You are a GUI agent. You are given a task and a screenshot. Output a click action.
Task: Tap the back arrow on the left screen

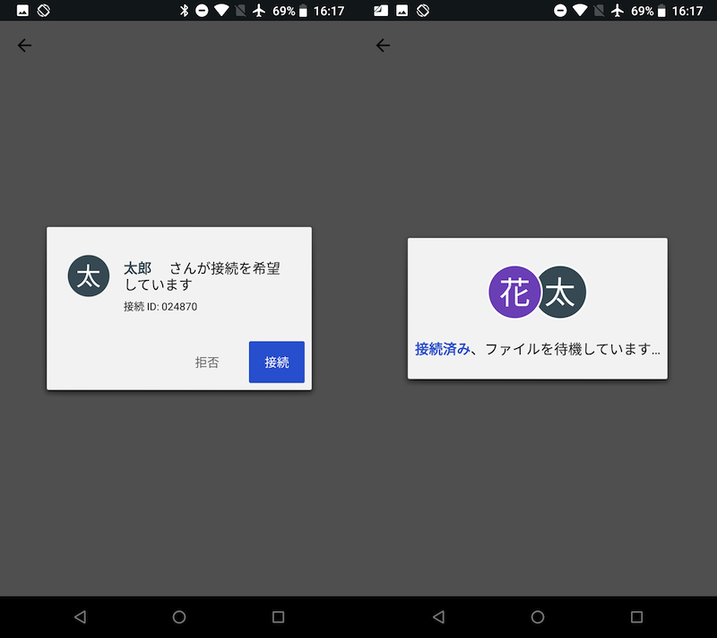(25, 45)
